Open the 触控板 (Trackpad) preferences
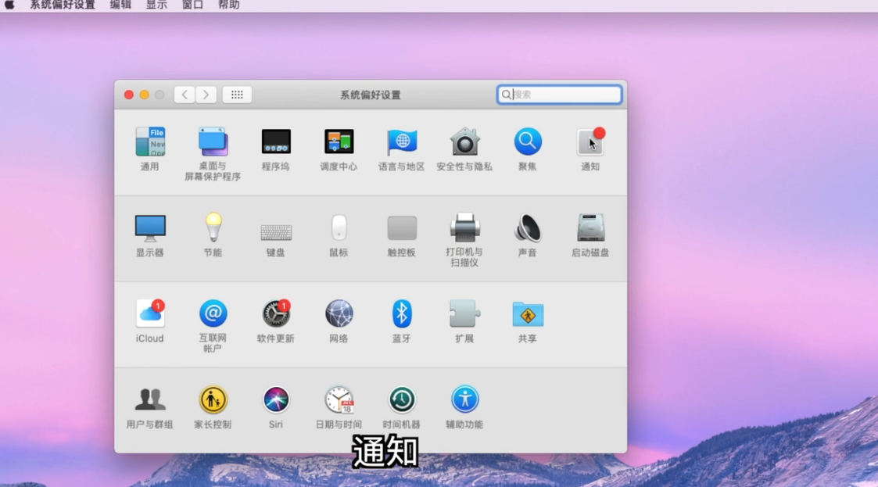This screenshot has width=878, height=487. click(x=402, y=227)
